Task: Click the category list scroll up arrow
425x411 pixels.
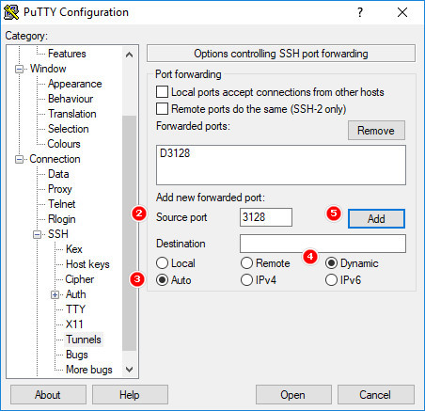Action: 129,55
